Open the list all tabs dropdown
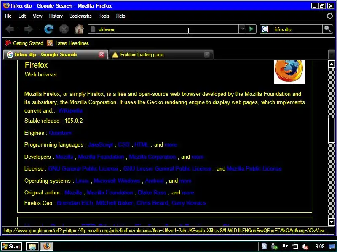Image resolution: width=337 pixels, height=252 pixels. (x=332, y=55)
